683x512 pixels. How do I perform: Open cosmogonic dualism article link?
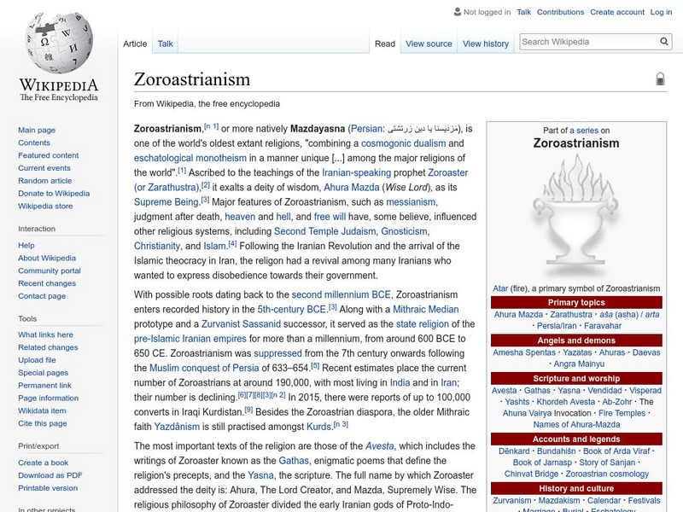click(403, 143)
